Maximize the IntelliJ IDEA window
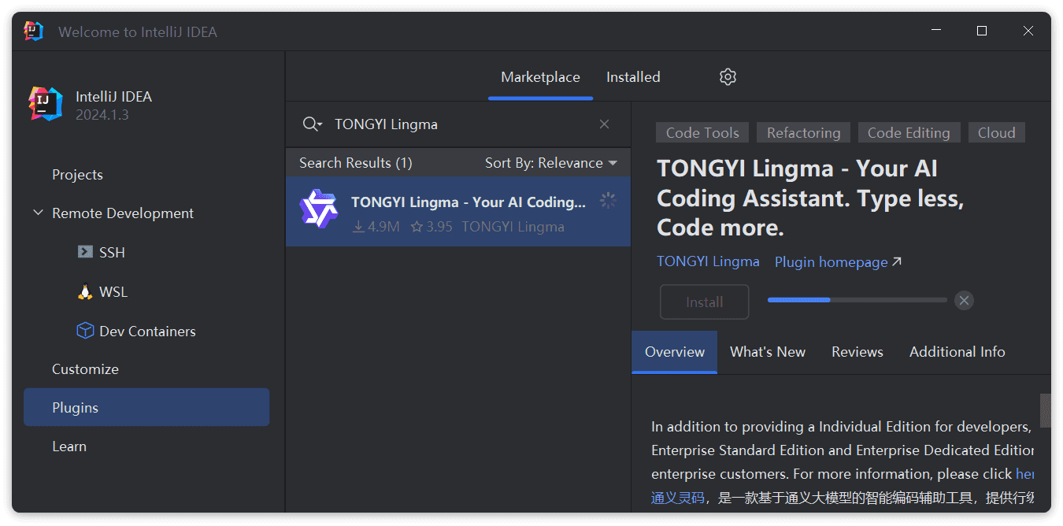 click(982, 31)
